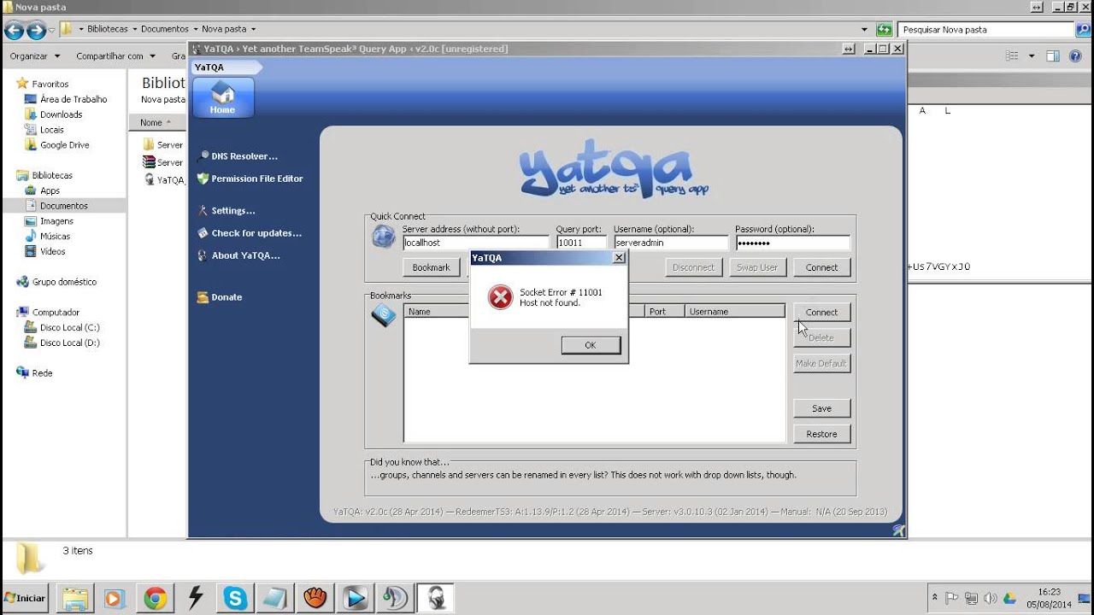Click the Donate sidebar entry
The width and height of the screenshot is (1094, 615).
tap(220, 297)
